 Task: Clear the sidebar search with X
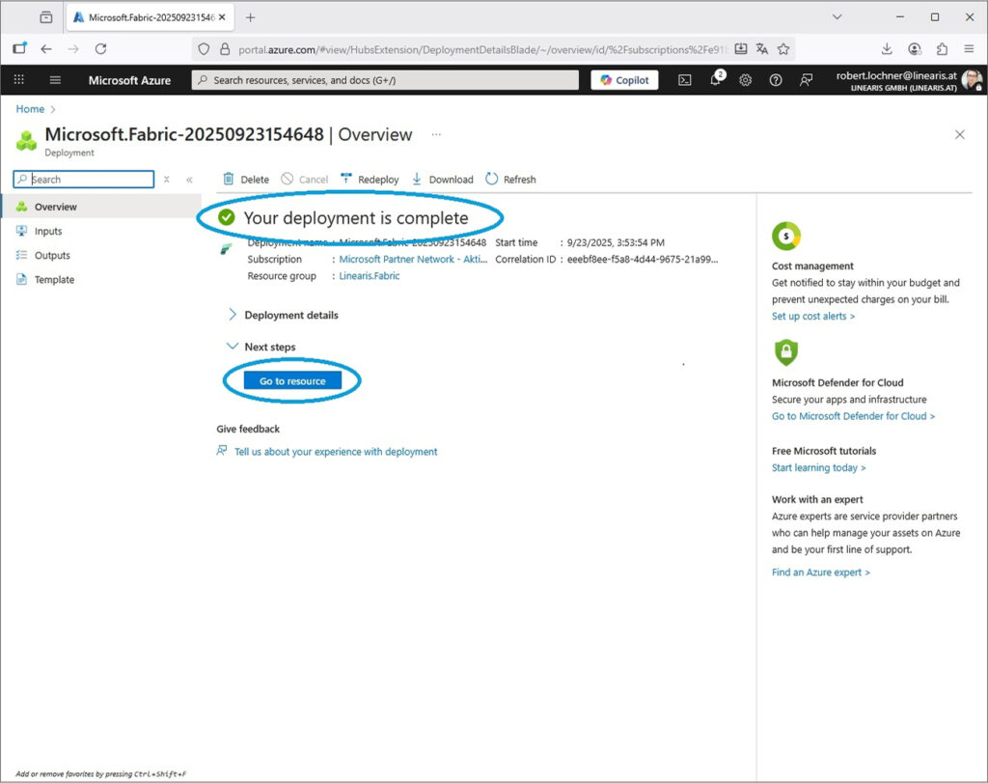(x=166, y=179)
